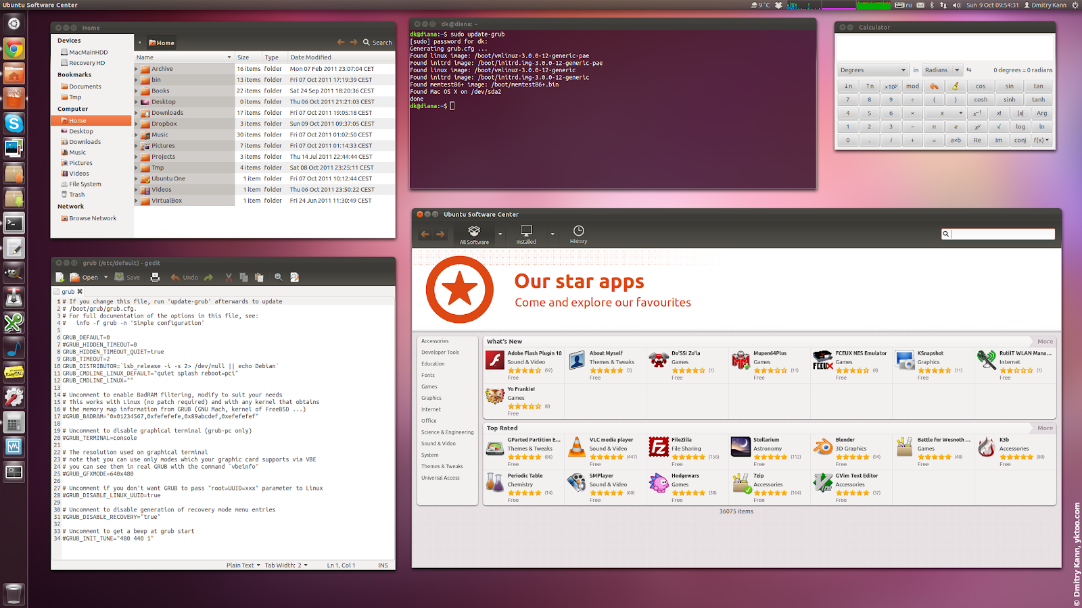Viewport: 1082px width, 608px height.
Task: Go forward in Software Center with the right arrow
Action: point(441,234)
